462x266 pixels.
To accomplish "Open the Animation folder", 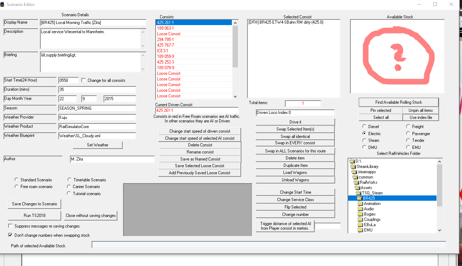I will click(x=372, y=204).
